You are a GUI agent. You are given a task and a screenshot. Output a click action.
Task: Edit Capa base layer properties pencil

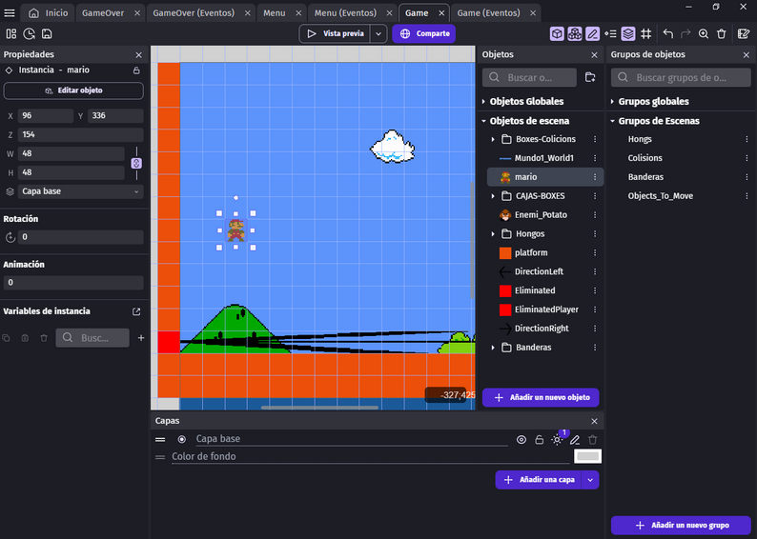[575, 440]
